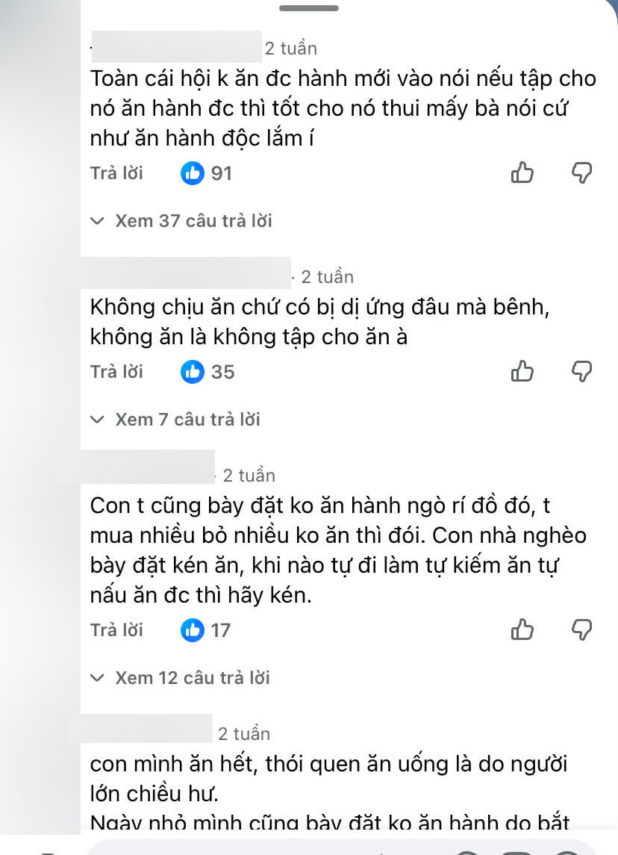Click 'Trả lời' on the first comment
This screenshot has height=855, width=618.
(116, 172)
